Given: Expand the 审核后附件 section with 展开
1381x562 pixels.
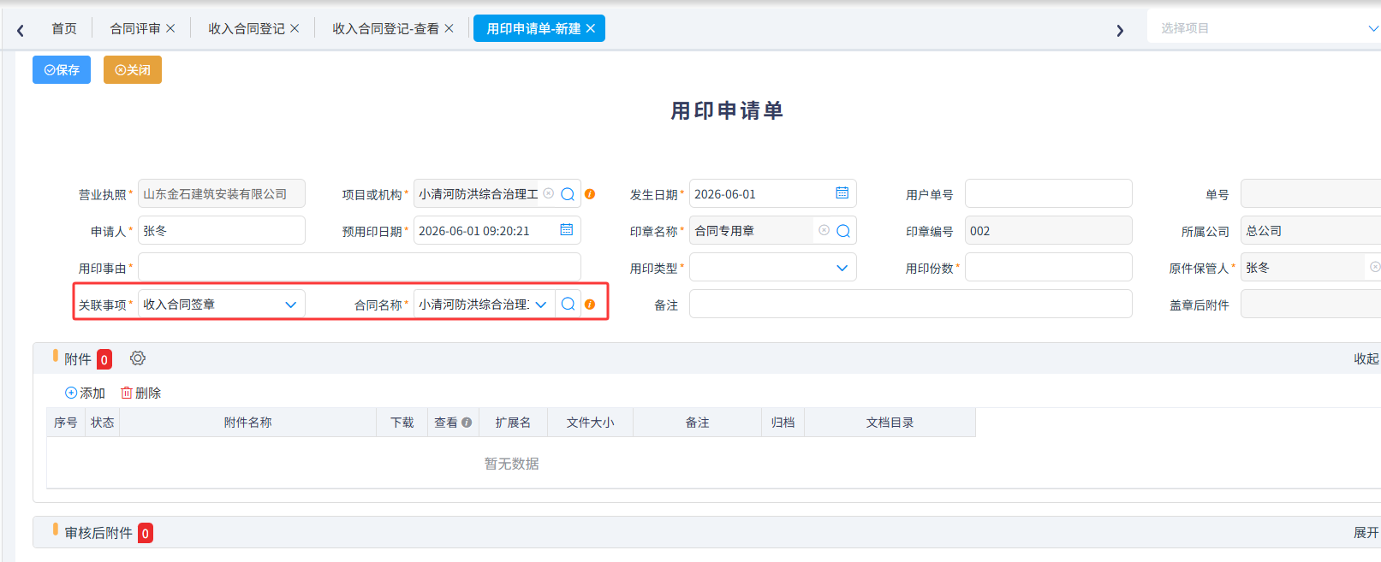Looking at the screenshot, I should tap(1366, 533).
